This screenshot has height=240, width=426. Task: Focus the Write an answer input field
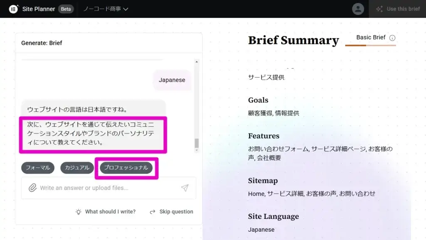click(109, 188)
